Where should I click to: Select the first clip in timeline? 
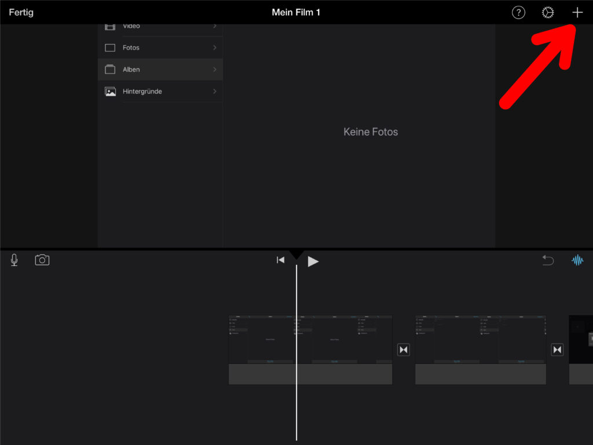click(310, 349)
